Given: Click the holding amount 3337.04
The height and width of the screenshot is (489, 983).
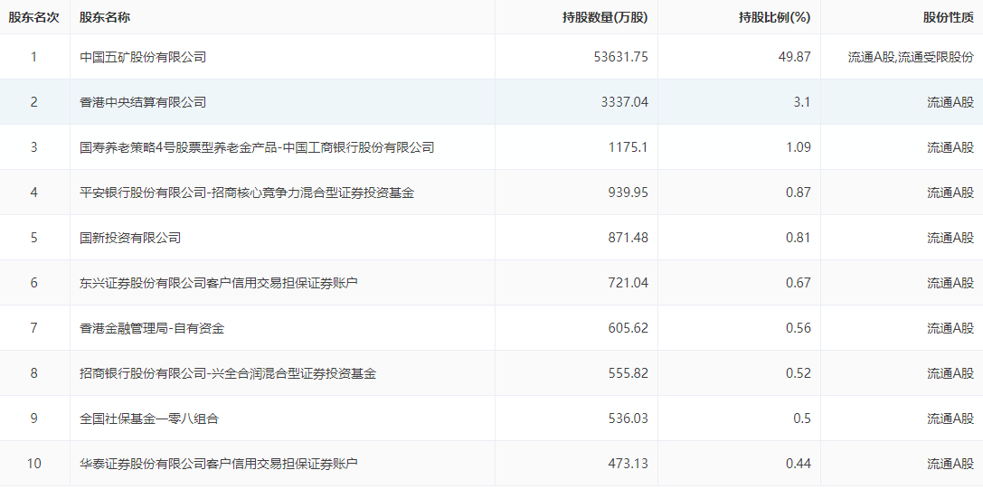Looking at the screenshot, I should 624,102.
